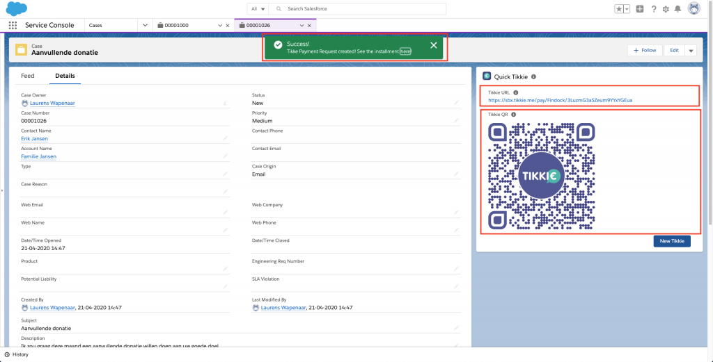Open the user profile avatar
The width and height of the screenshot is (713, 362).
click(x=694, y=8)
